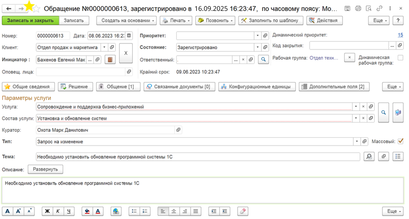Screen dimensions: 409x219
Task: Open the Действия button
Action: pos(325,20)
